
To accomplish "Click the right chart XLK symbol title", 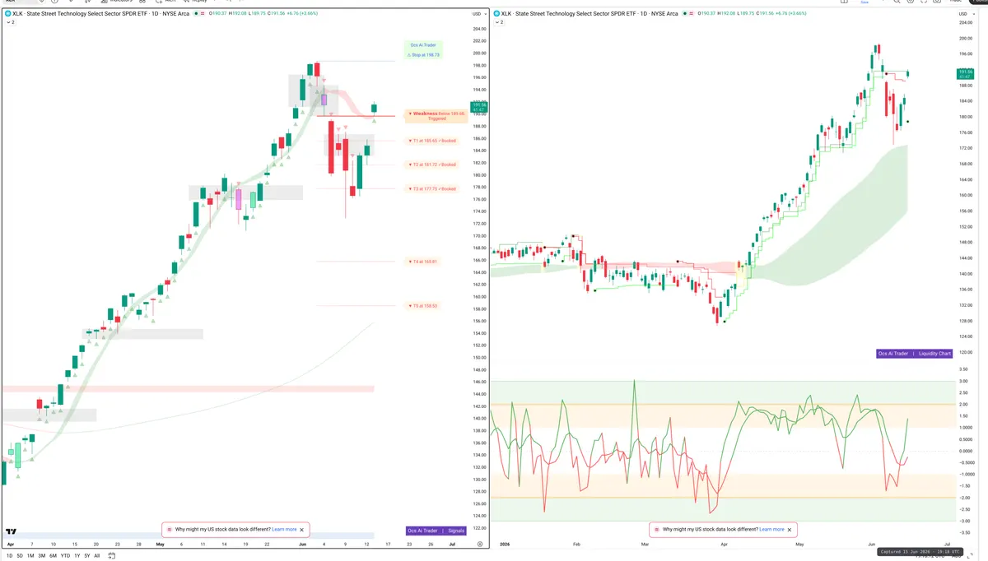I will coord(590,14).
